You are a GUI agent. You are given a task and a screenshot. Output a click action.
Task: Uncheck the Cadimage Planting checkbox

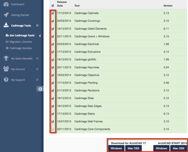click(53, 83)
